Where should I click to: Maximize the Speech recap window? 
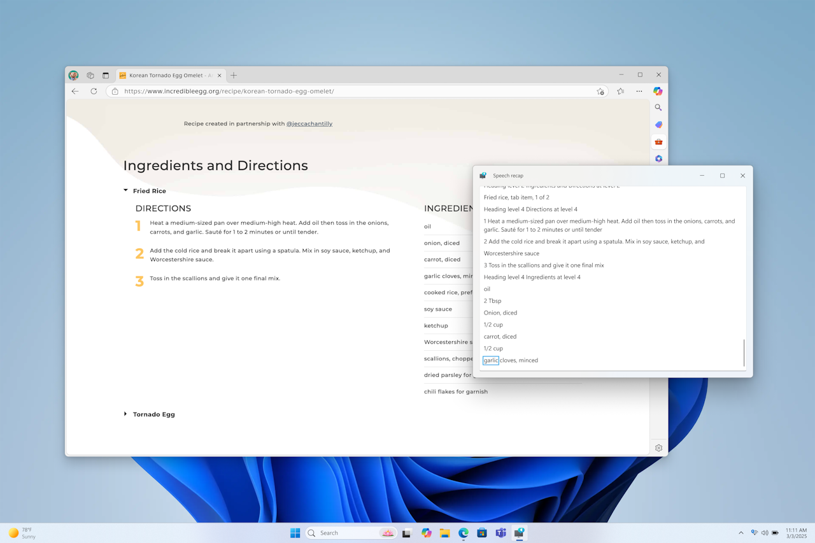click(722, 176)
